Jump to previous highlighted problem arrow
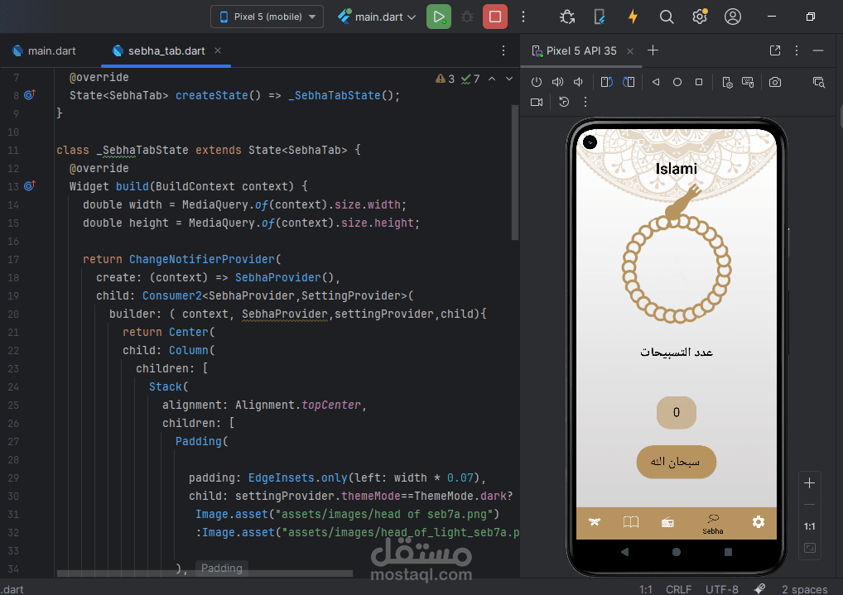843x595 pixels. point(492,79)
